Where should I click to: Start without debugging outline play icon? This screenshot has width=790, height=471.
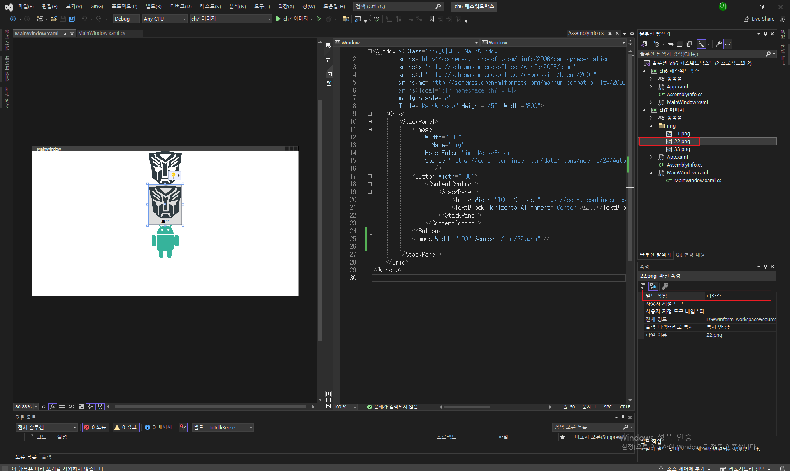318,19
